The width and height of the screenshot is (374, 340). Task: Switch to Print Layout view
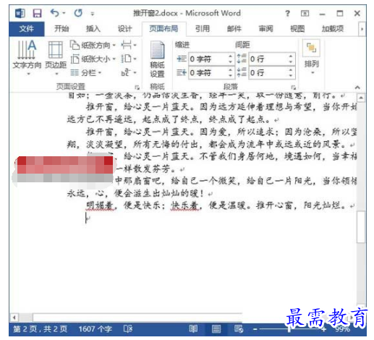[216, 328]
